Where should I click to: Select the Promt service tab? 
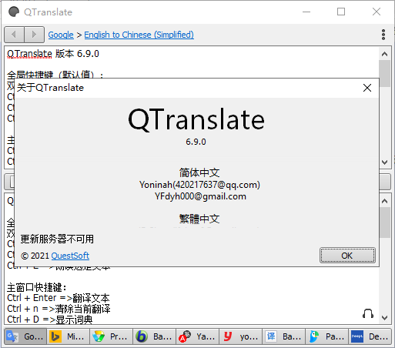pos(111,336)
